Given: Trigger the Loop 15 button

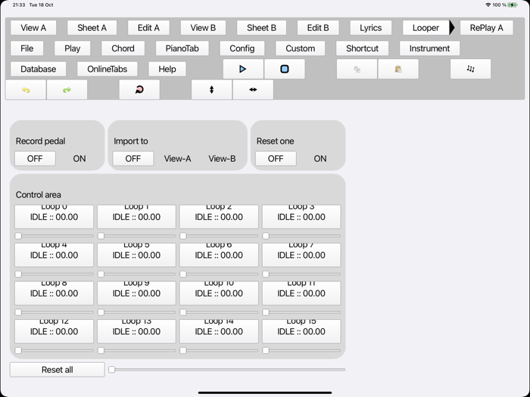Looking at the screenshot, I should (301, 331).
